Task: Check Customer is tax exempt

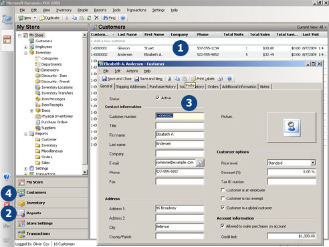Action: click(x=223, y=198)
